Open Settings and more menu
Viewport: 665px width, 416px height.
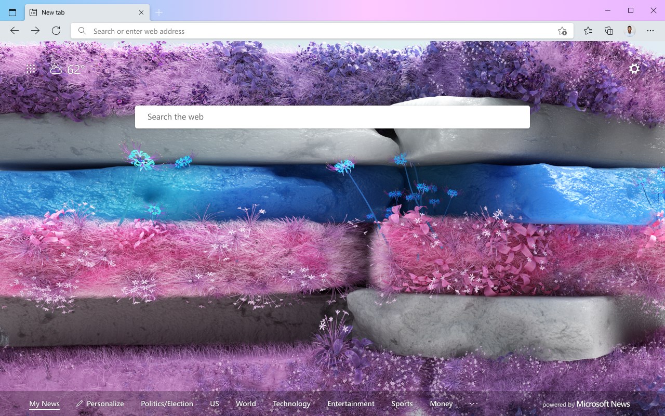click(x=650, y=31)
